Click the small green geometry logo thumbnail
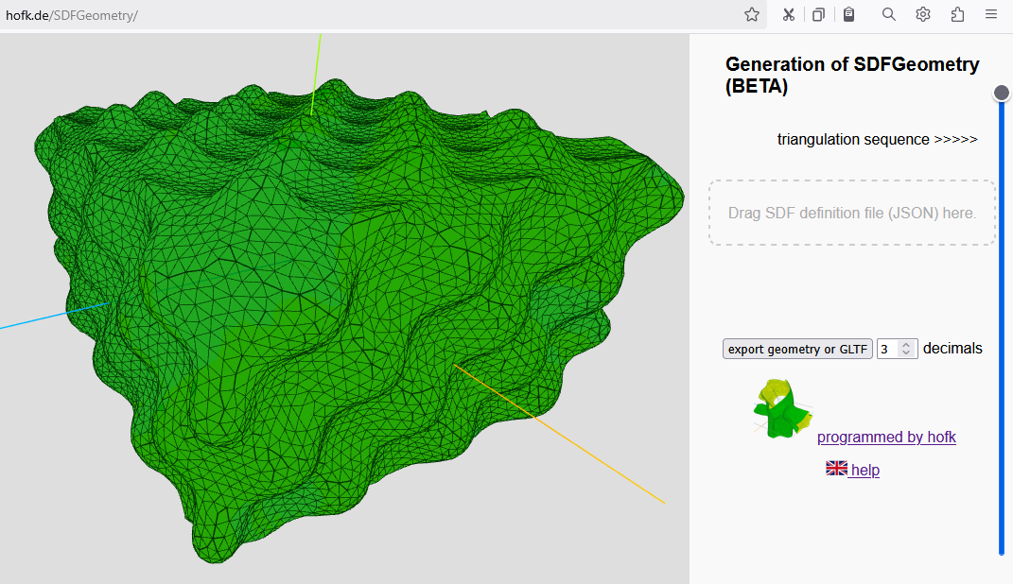 (x=781, y=408)
